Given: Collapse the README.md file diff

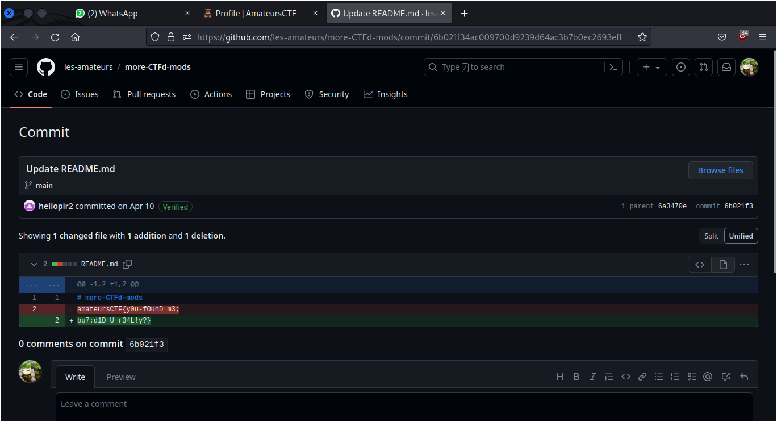Looking at the screenshot, I should [34, 264].
